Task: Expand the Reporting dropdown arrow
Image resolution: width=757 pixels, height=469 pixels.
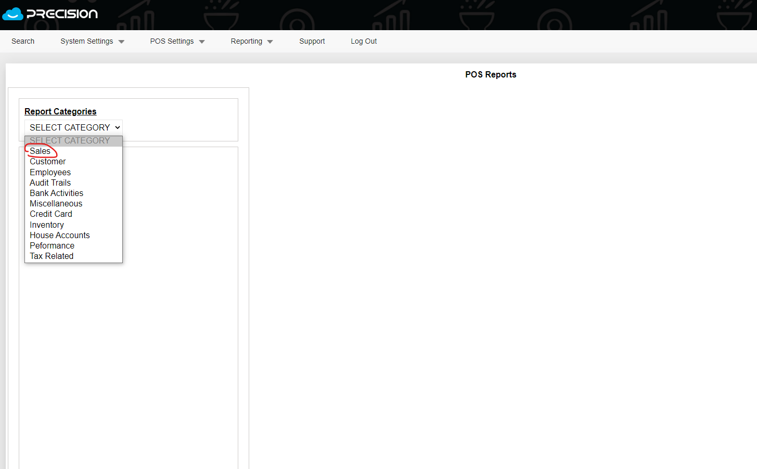Action: pyautogui.click(x=270, y=42)
